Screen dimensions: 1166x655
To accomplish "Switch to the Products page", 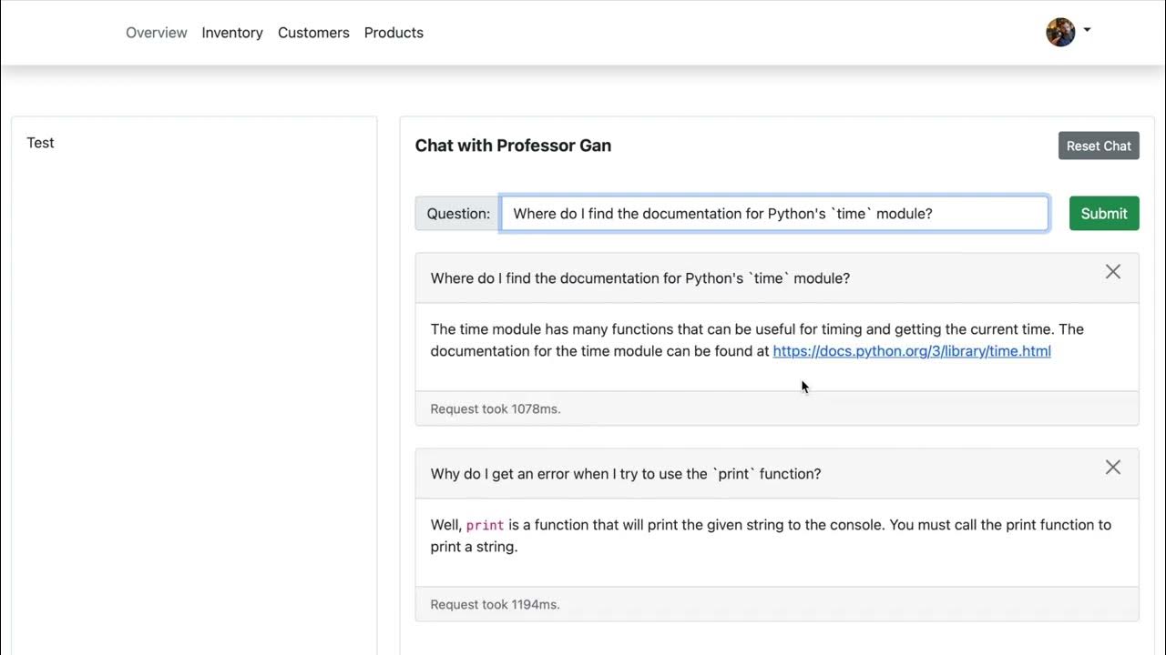I will 394,33.
